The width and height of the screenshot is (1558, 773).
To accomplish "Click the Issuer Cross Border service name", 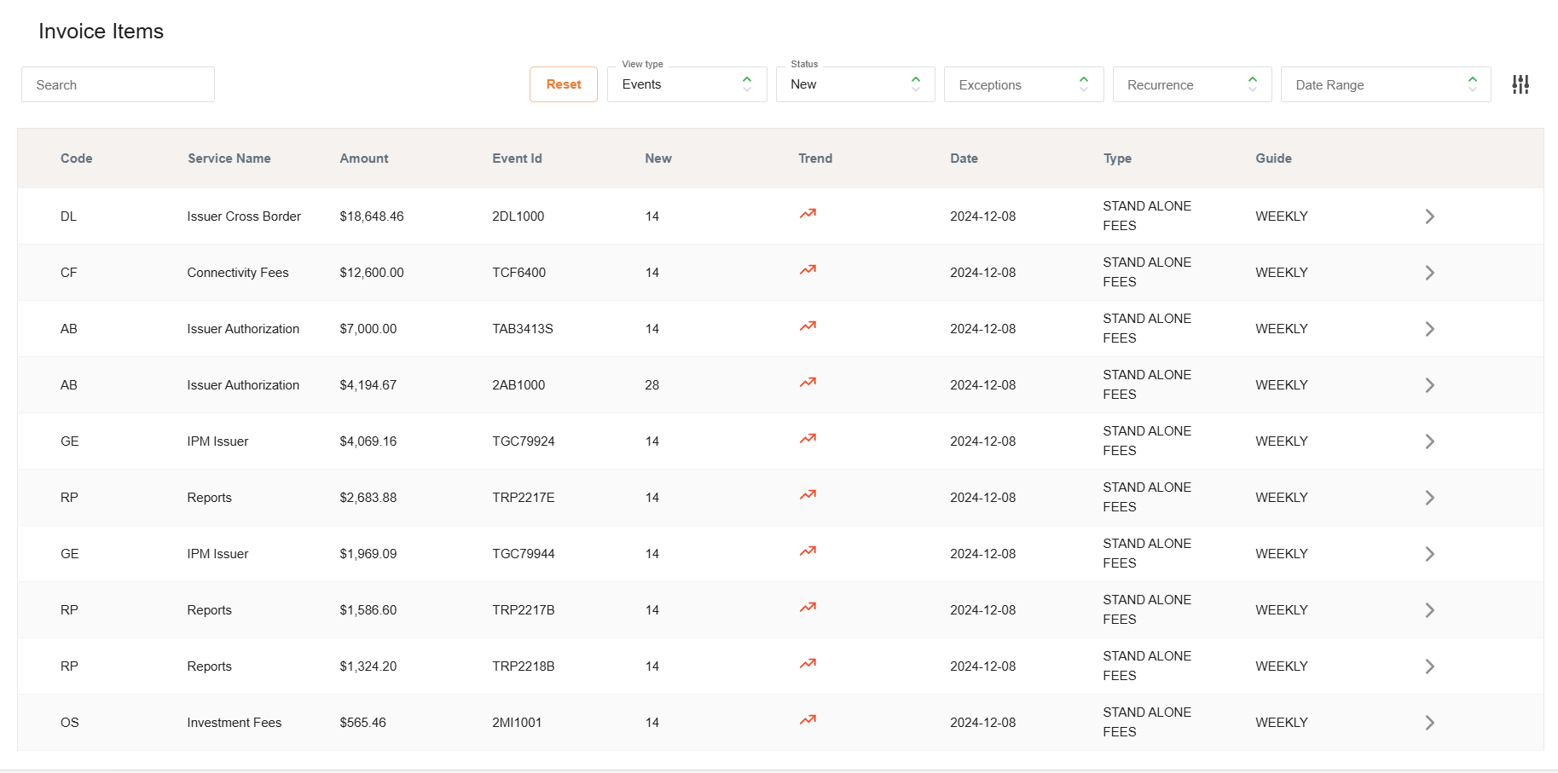I will (244, 216).
